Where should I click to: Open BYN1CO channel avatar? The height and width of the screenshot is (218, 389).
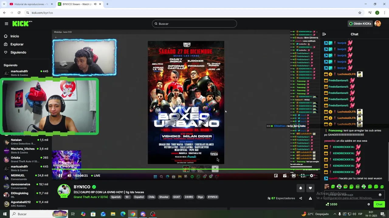coord(64,191)
